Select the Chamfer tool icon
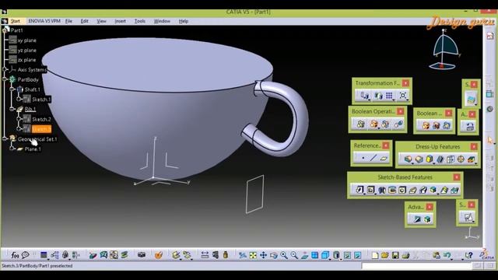498x280 pixels. [x=419, y=159]
